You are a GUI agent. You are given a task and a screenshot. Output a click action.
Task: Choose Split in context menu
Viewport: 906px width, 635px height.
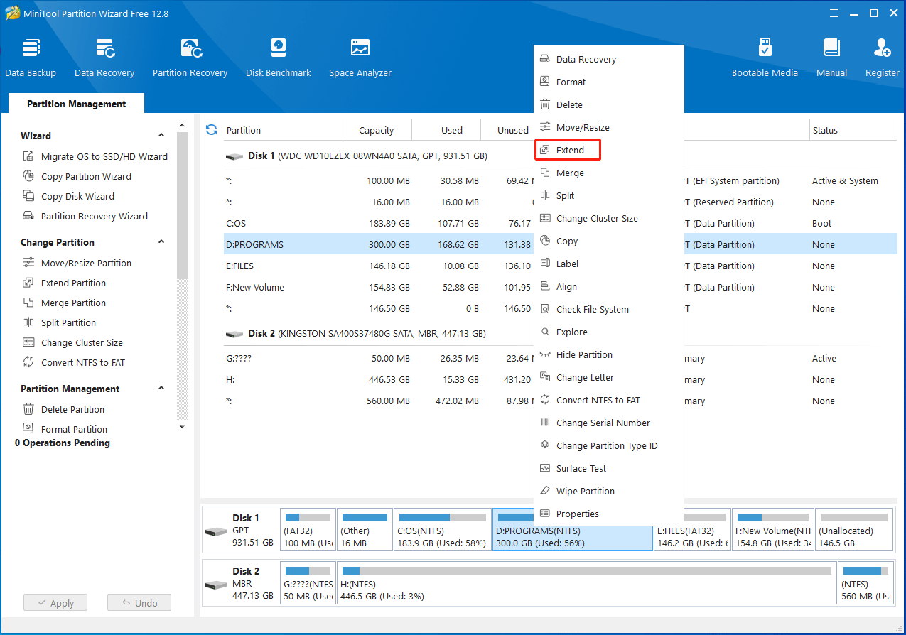[x=609, y=195]
